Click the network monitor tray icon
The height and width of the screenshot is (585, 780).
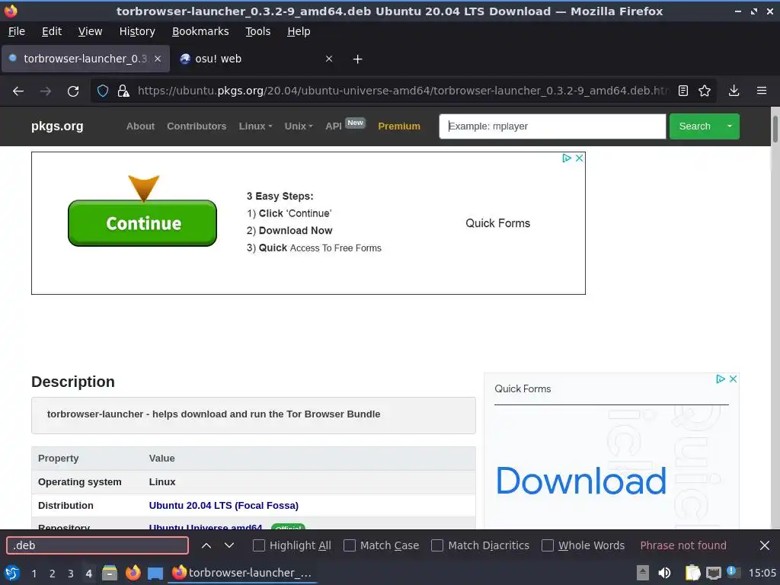pyautogui.click(x=713, y=573)
